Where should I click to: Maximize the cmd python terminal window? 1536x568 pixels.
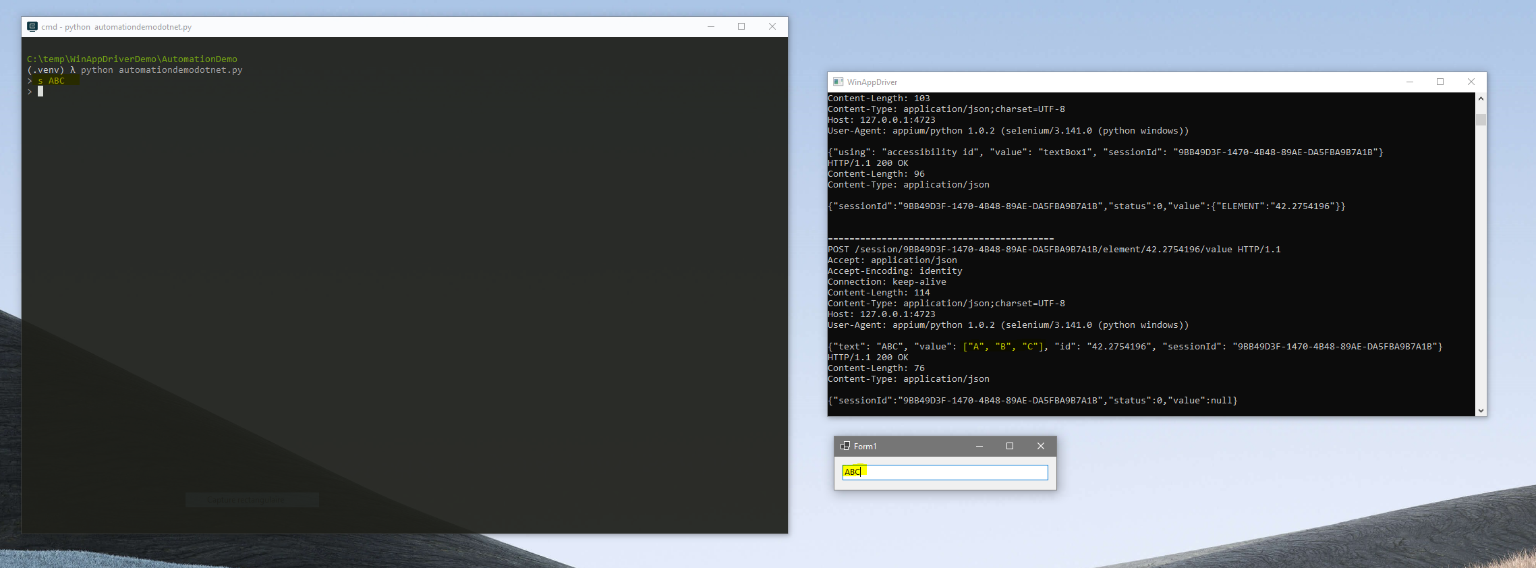click(741, 27)
